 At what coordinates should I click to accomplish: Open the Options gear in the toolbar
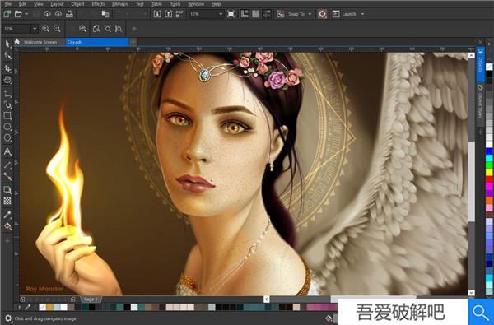(322, 14)
